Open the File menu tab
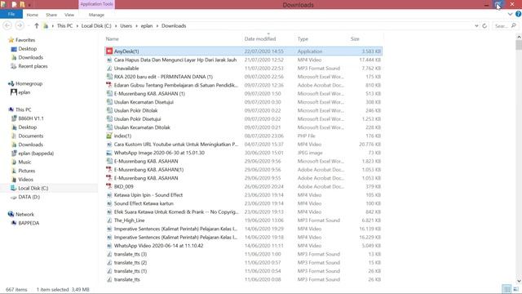Image resolution: width=522 pixels, height=294 pixels. (x=11, y=14)
